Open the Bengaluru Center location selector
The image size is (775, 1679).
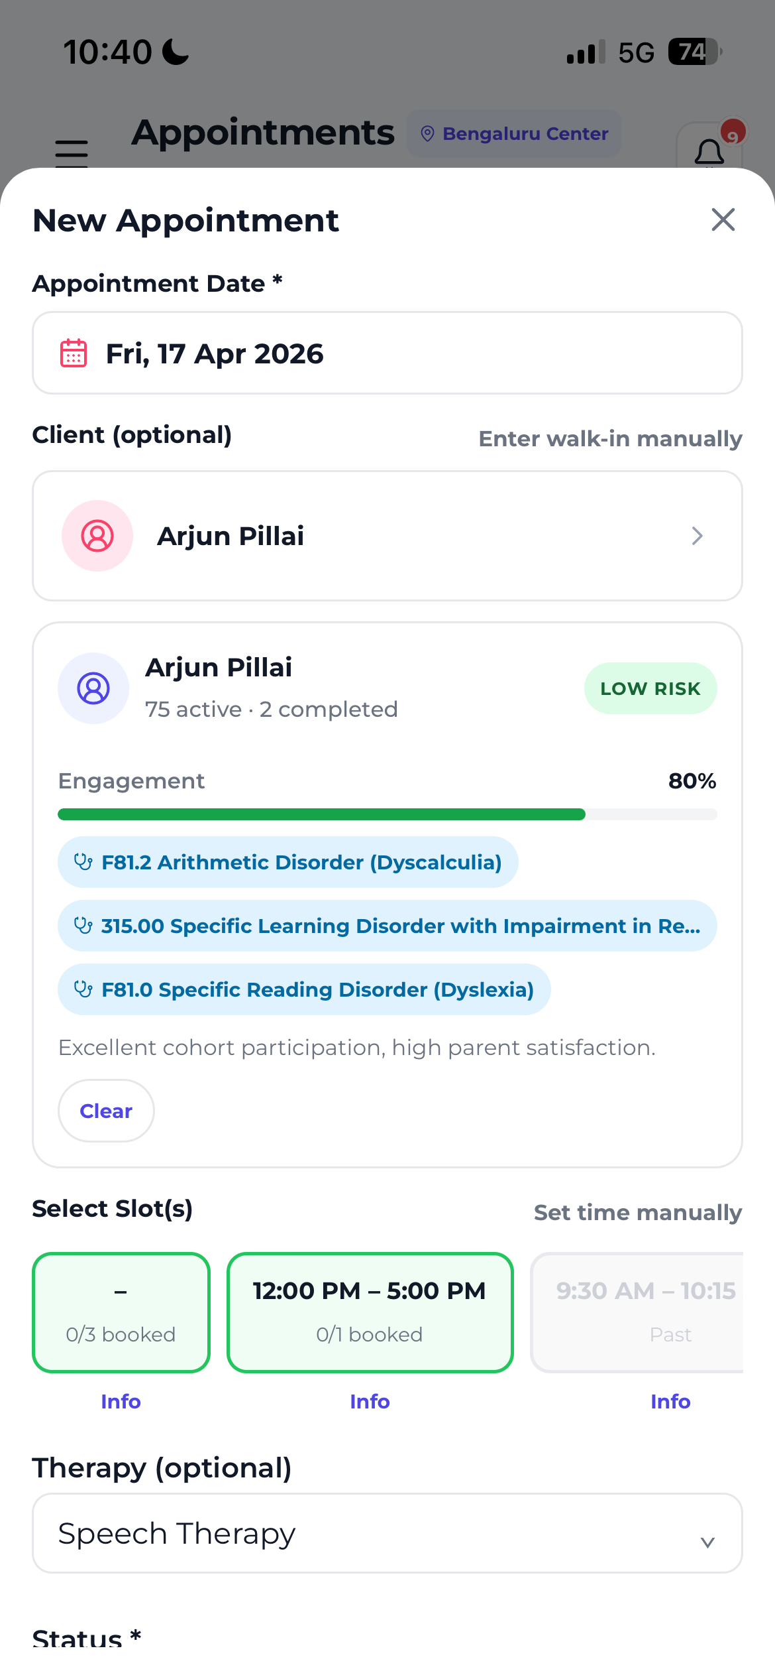point(514,134)
